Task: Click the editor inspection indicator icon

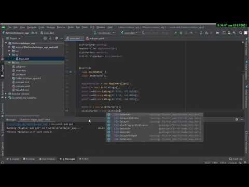Action: pyautogui.click(x=243, y=43)
